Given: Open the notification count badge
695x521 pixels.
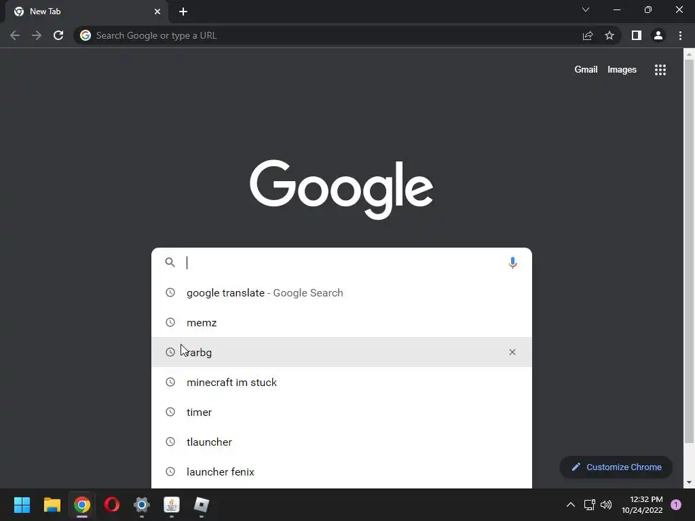Looking at the screenshot, I should pos(676,505).
